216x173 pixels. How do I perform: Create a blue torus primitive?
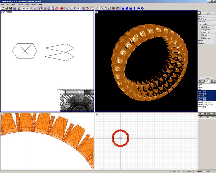coord(142,8)
